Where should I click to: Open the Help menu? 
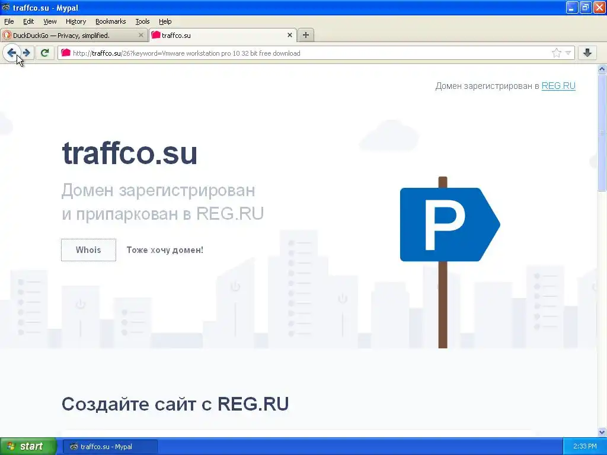tap(165, 21)
